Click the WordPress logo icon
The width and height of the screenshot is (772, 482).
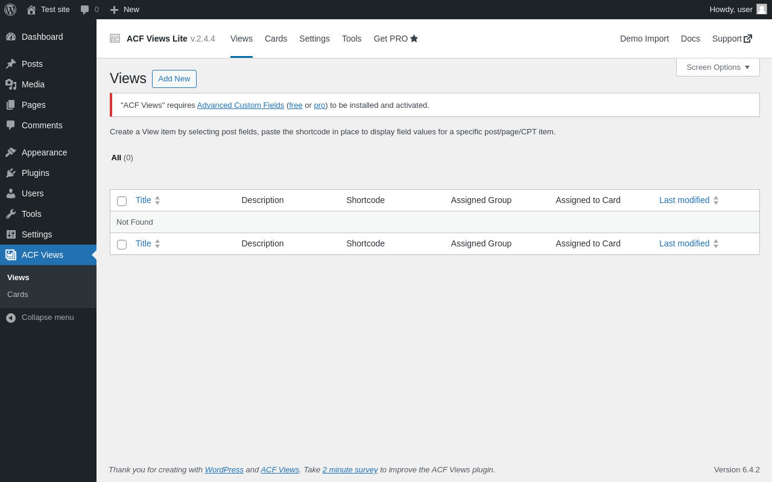(x=10, y=10)
